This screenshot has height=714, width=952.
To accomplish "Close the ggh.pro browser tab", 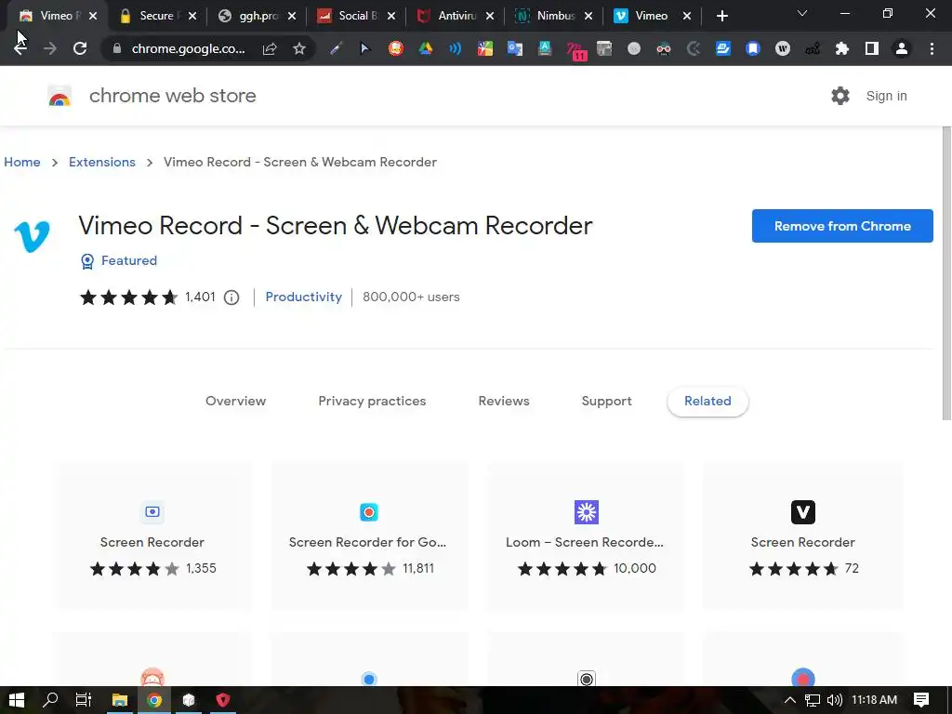I will (292, 17).
